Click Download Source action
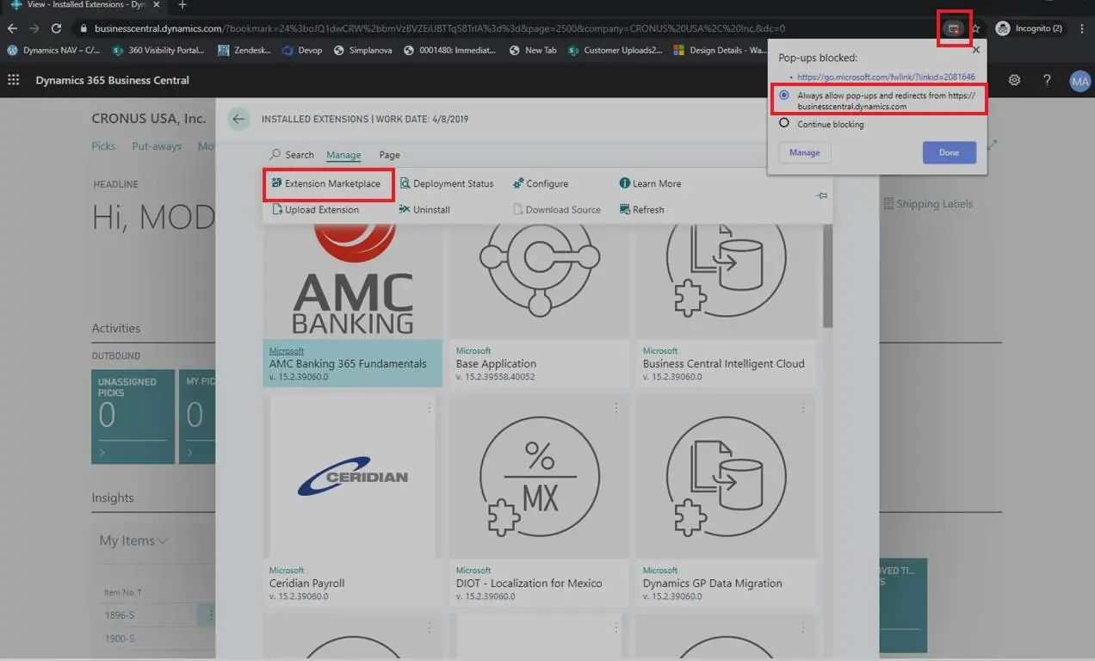 (x=557, y=209)
